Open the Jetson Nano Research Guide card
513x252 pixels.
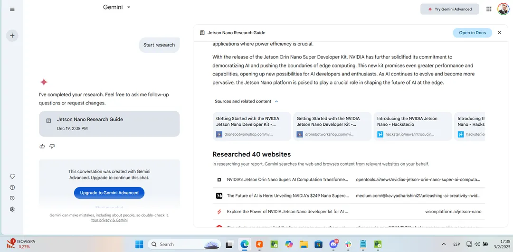tap(109, 123)
